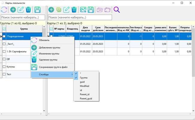
Task: Click the refresh groups toolbar icon
Action: (x=4, y=10)
